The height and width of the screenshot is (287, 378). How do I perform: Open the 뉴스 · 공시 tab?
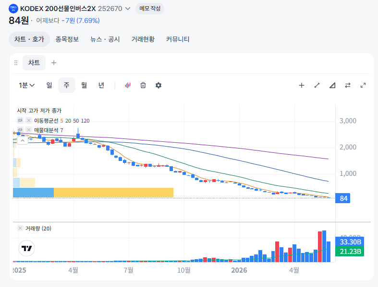(x=105, y=39)
